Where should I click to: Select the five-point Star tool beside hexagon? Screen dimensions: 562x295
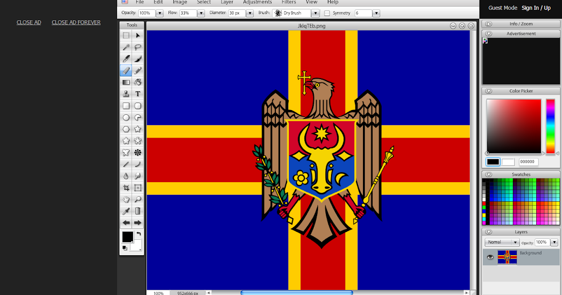click(138, 129)
